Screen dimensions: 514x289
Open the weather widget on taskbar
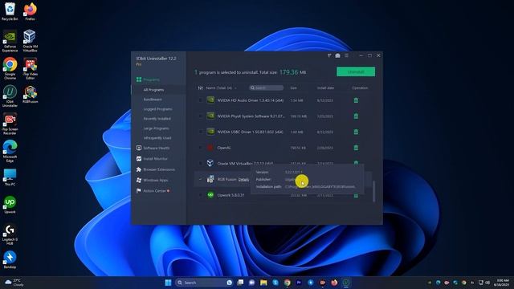tap(14, 283)
